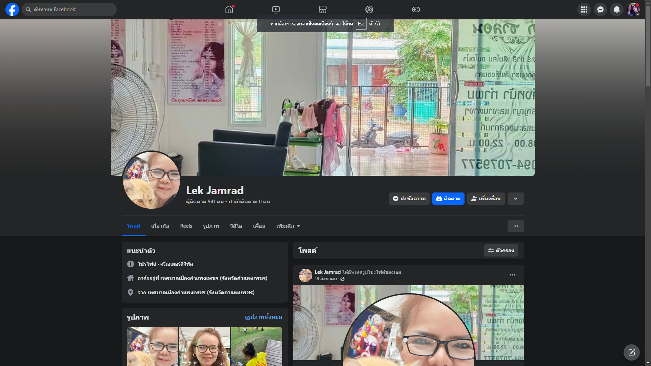Open the nine-dot menu grid icon
Viewport: 651px width, 366px height.
coord(584,9)
